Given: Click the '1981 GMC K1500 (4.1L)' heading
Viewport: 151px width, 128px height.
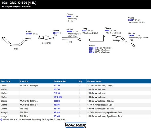Looking at the screenshot, I should (x=19, y=3).
